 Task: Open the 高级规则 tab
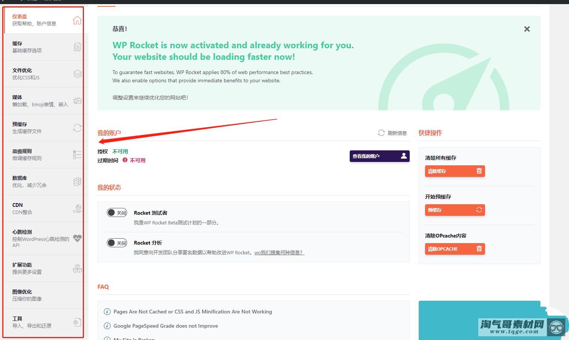click(46, 155)
